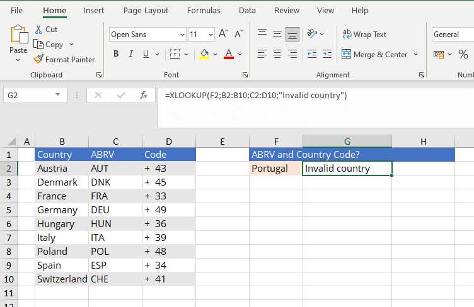
Task: Open the font size dropdown
Action: (x=211, y=35)
